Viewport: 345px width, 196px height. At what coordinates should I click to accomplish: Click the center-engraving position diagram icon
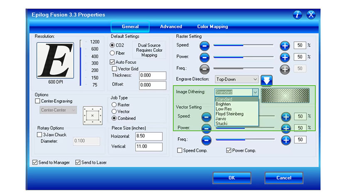92,115
